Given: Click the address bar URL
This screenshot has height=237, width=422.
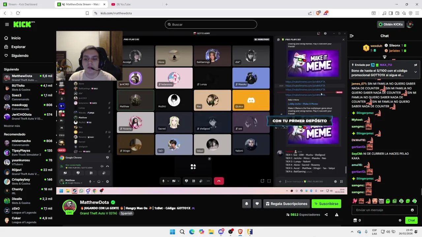Looking at the screenshot, I should (116, 13).
